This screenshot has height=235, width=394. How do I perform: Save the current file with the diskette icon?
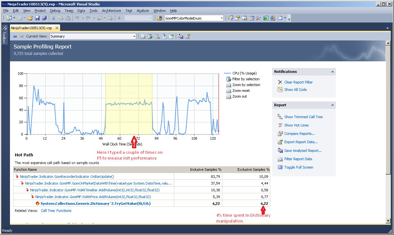(x=37, y=18)
